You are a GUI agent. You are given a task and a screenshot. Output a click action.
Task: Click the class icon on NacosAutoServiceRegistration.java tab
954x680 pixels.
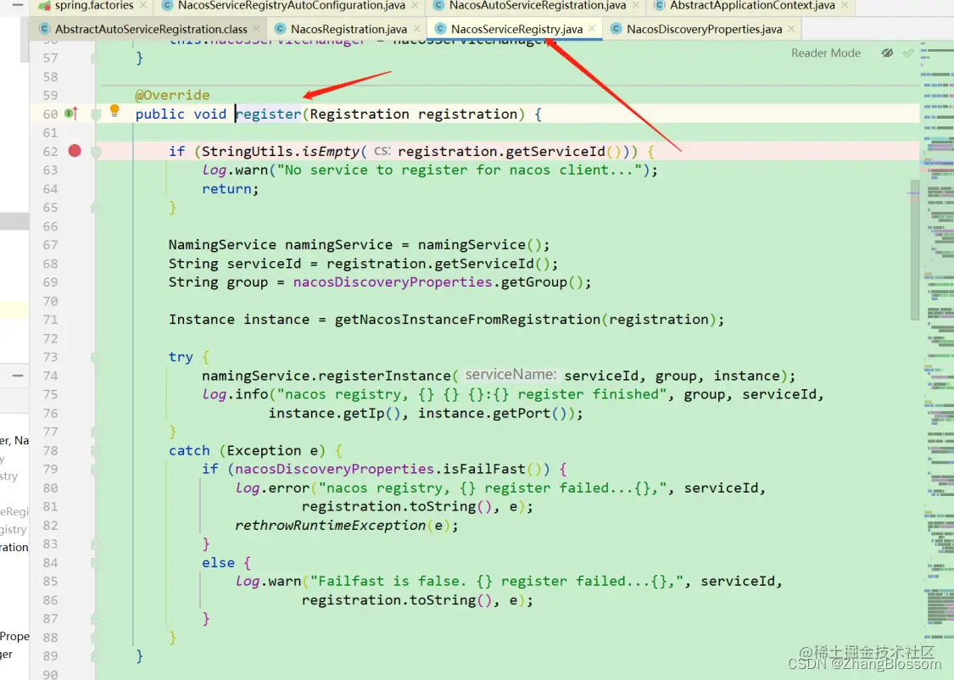coord(438,5)
